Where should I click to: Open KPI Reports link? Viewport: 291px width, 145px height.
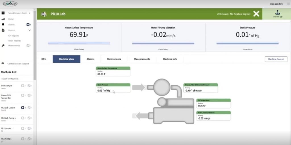(14, 36)
